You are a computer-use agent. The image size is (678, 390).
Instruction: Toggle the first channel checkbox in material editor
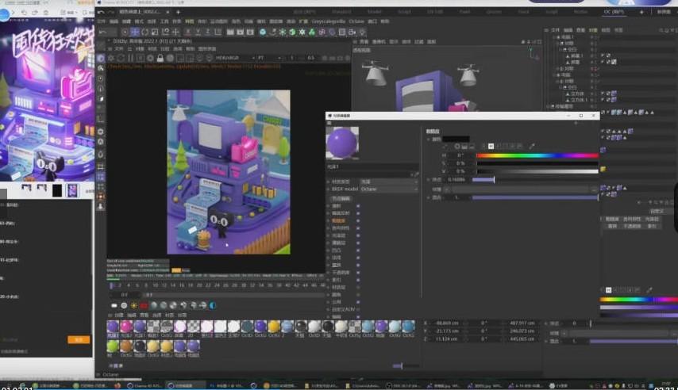(358, 205)
